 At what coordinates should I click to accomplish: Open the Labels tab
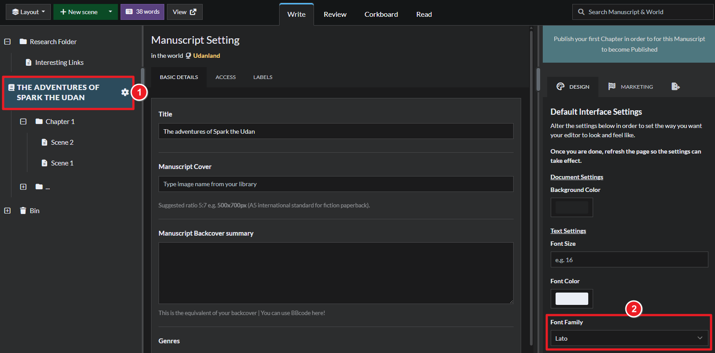coord(263,77)
